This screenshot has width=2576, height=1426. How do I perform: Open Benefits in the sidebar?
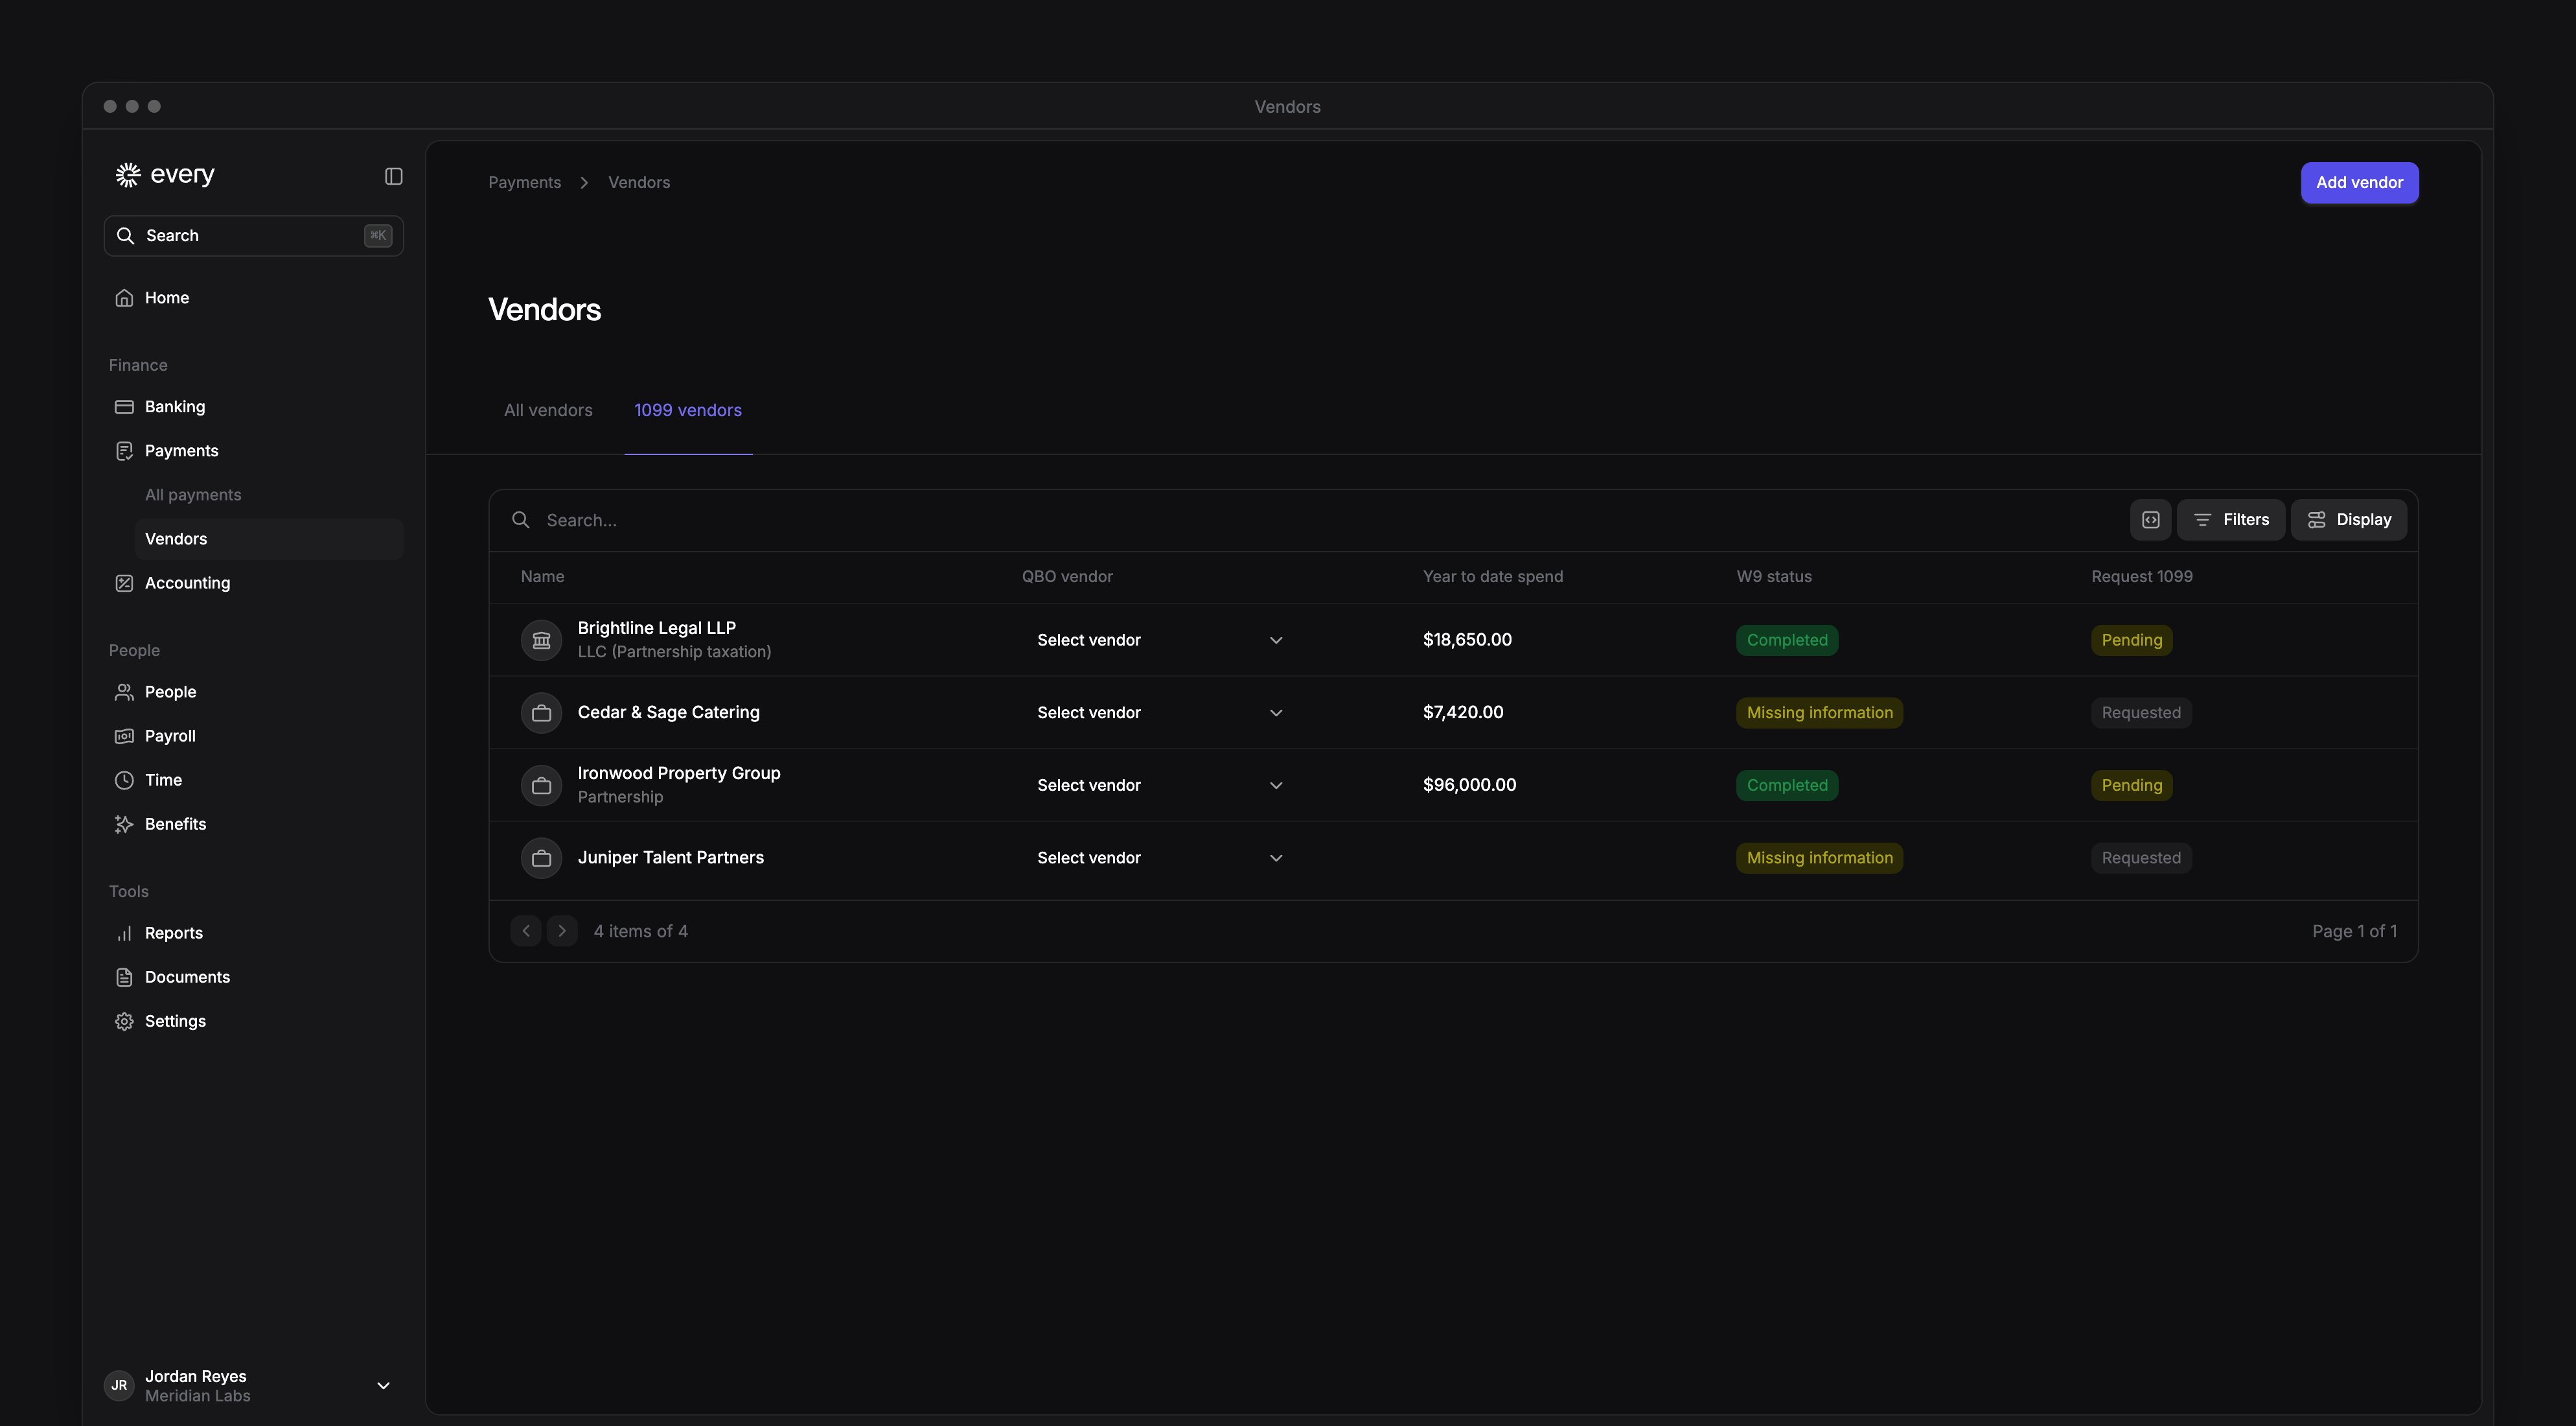254,824
